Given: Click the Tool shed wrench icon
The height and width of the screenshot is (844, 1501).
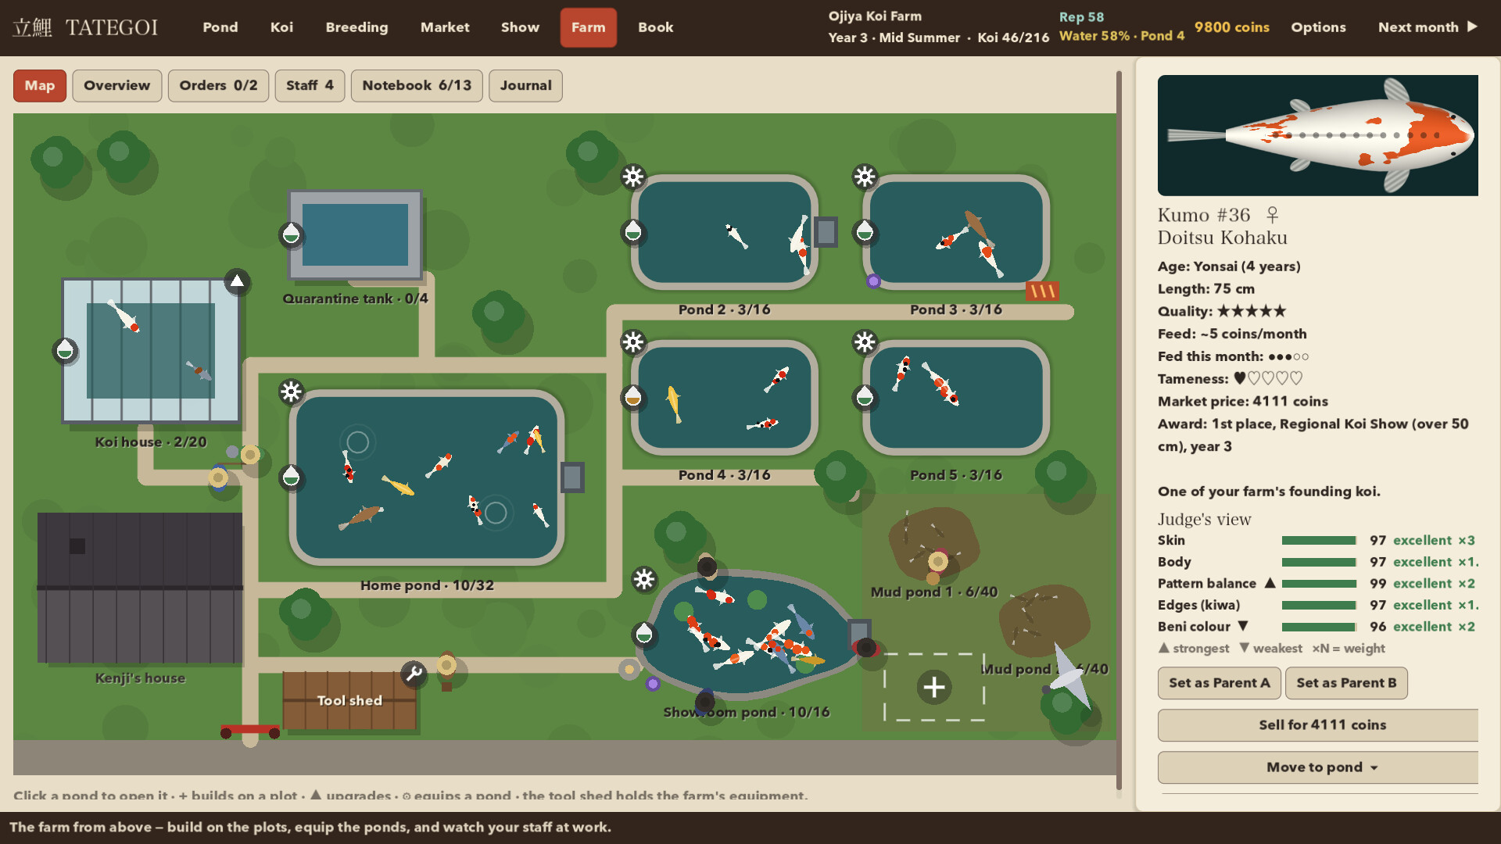Looking at the screenshot, I should click(x=414, y=673).
